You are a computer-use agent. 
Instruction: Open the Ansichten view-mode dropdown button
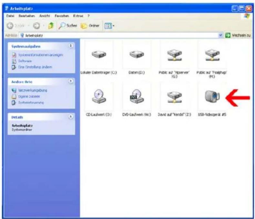coord(109,26)
